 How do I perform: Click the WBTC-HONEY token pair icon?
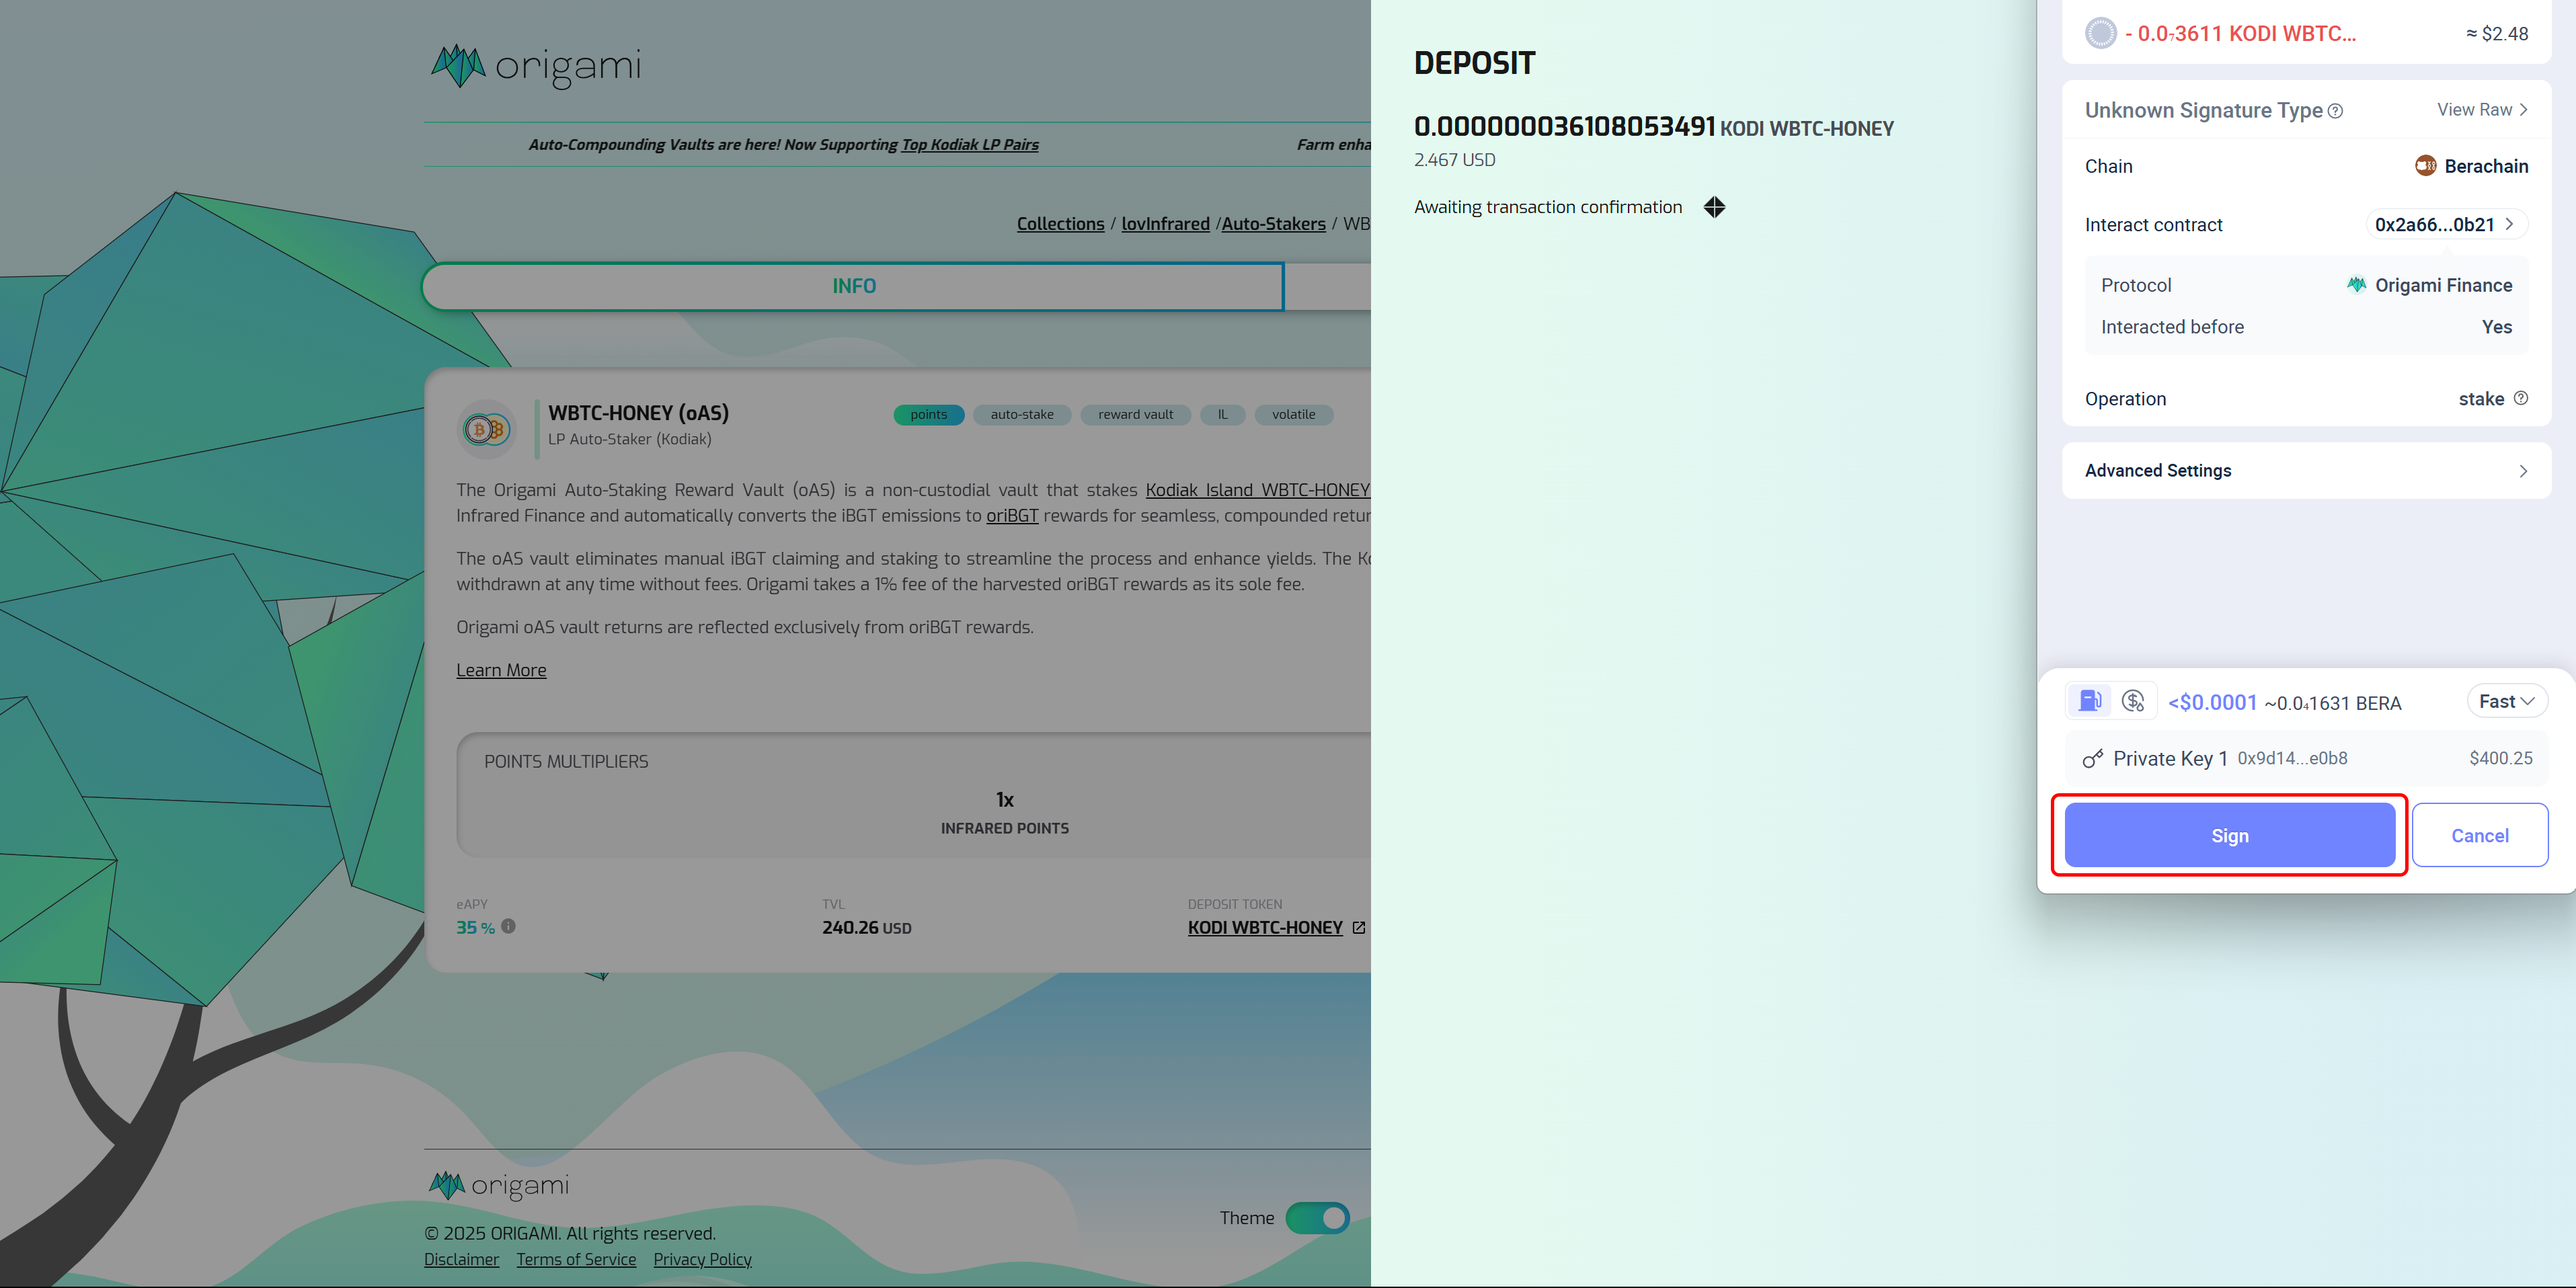pos(487,430)
